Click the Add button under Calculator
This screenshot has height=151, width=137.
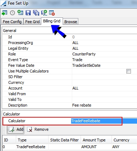[16, 129]
